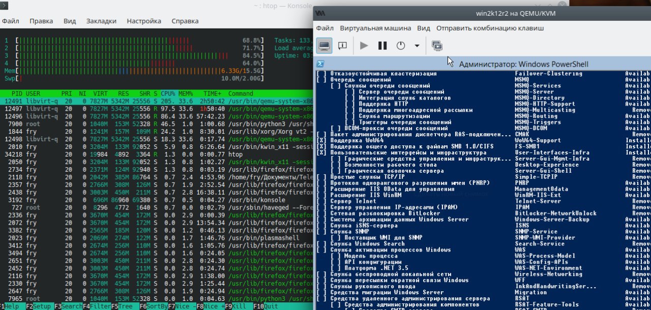
Task: Select htop row with PID 2023 plasmashell
Action: (157, 238)
